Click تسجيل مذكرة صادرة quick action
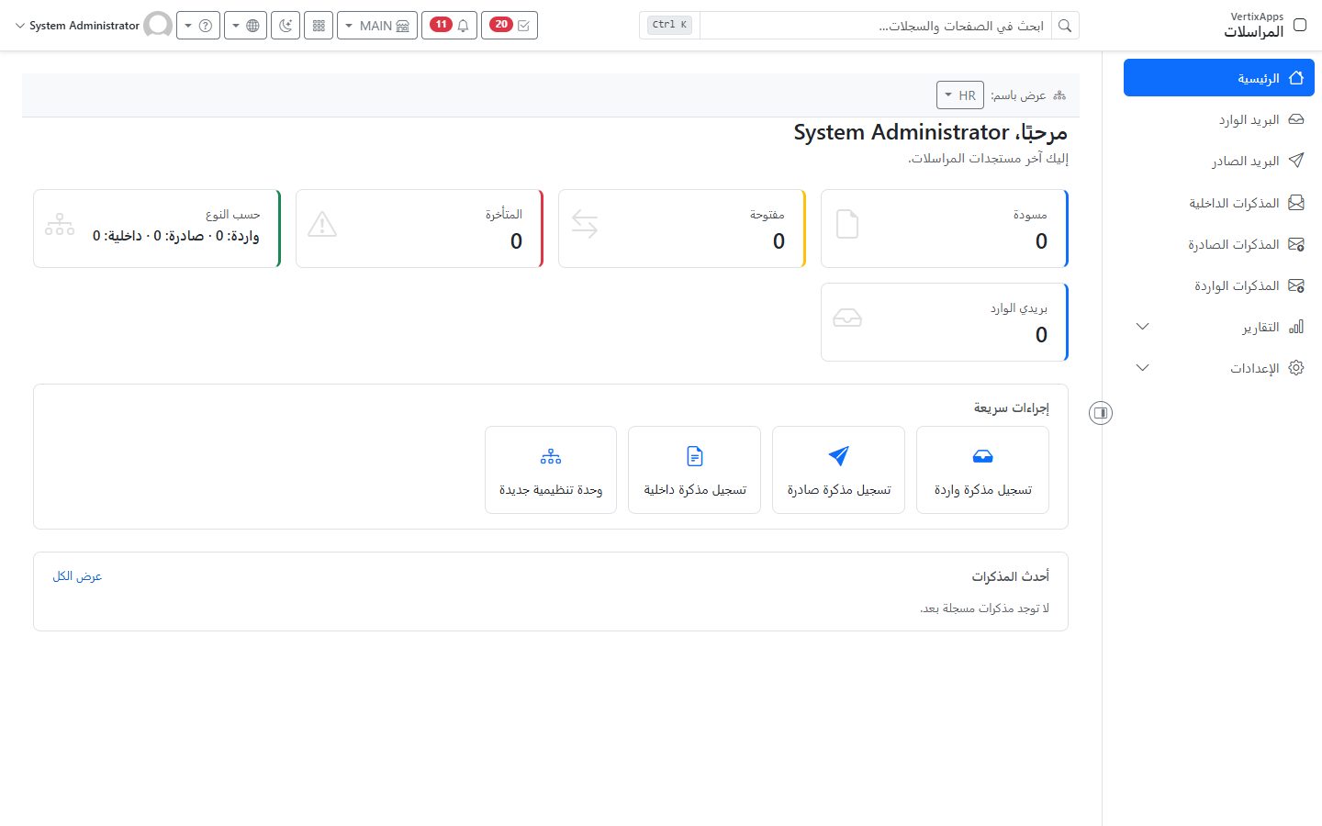Viewport: 1322px width, 826px height. pos(839,470)
